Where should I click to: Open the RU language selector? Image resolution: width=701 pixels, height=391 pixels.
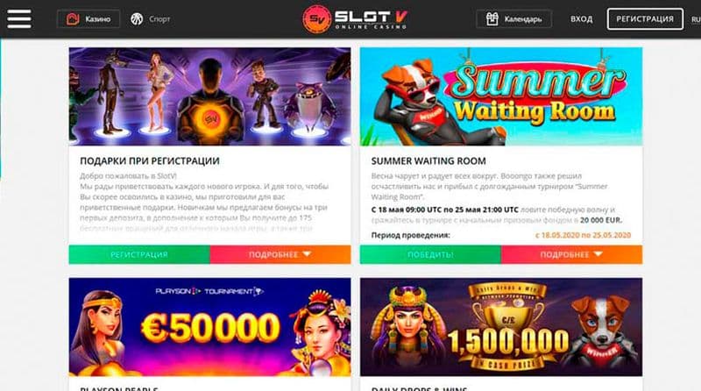click(696, 19)
